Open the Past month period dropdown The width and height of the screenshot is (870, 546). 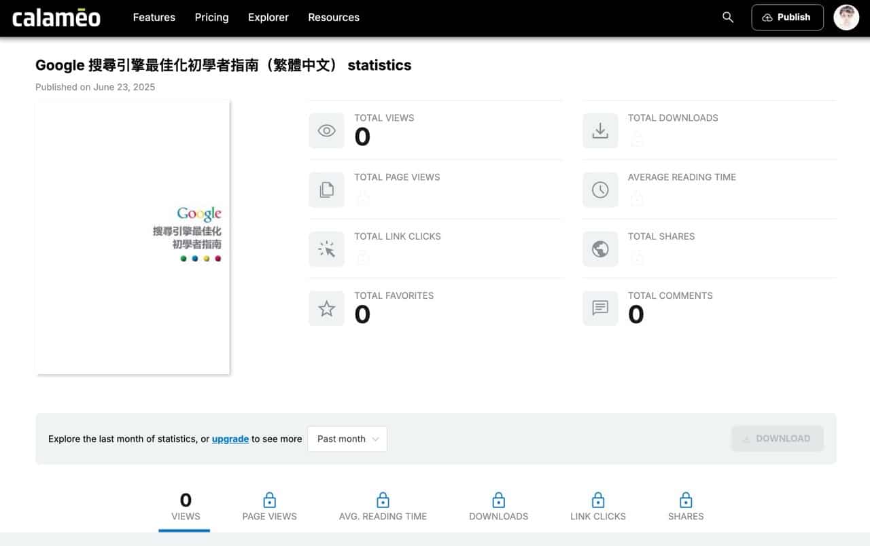tap(347, 439)
